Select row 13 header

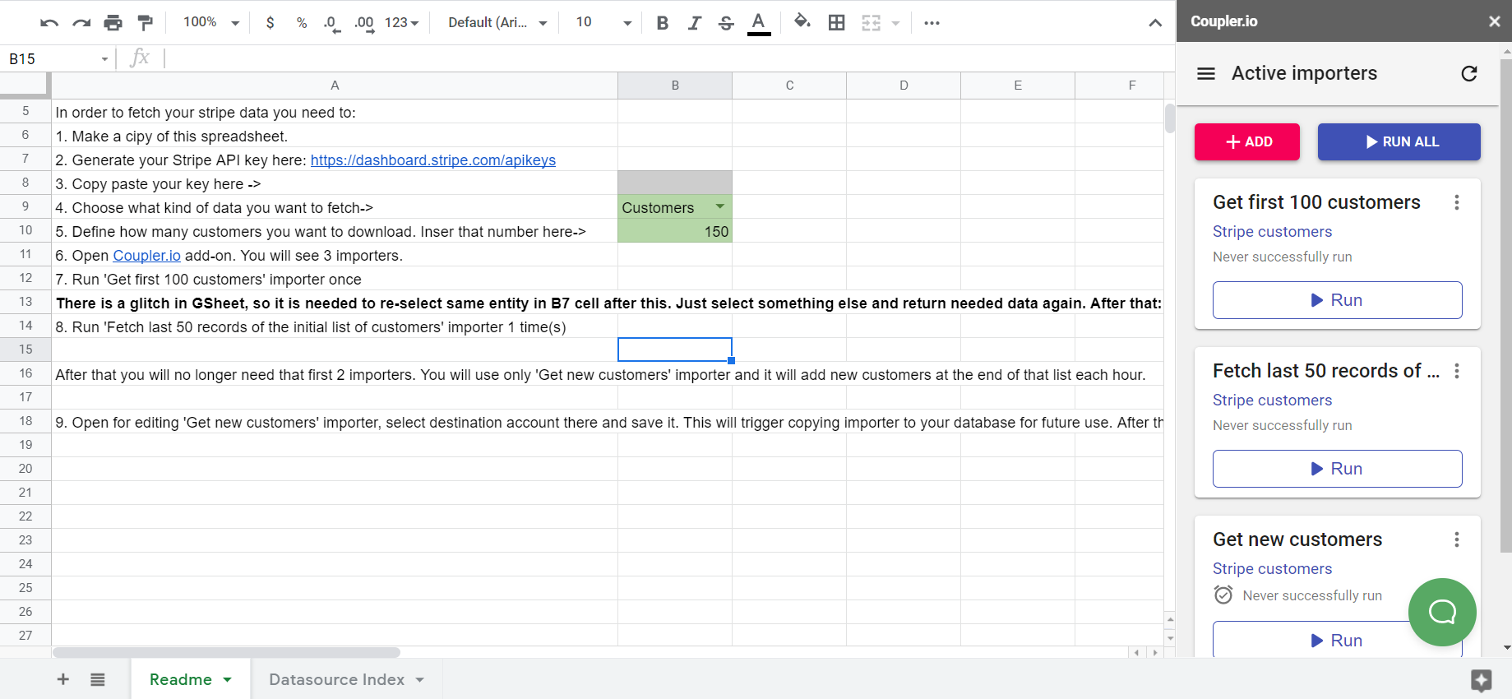[x=25, y=302]
